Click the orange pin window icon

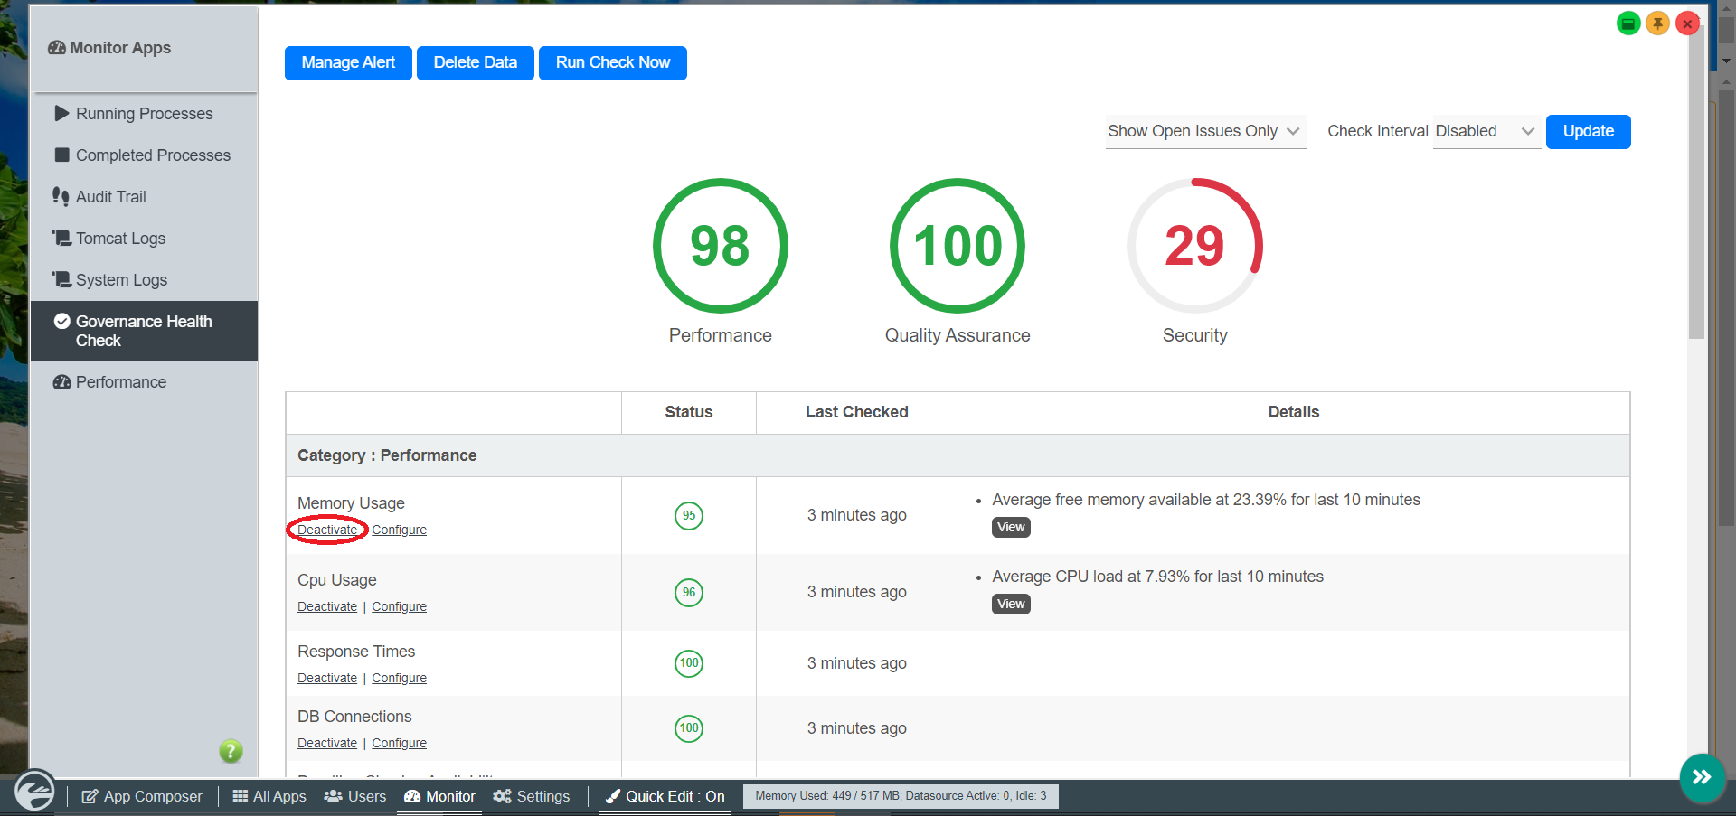click(1657, 23)
